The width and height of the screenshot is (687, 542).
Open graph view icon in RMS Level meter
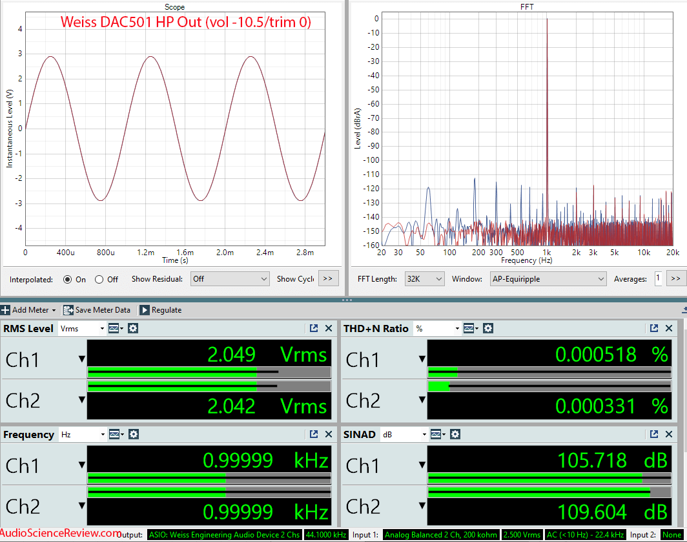tap(114, 328)
